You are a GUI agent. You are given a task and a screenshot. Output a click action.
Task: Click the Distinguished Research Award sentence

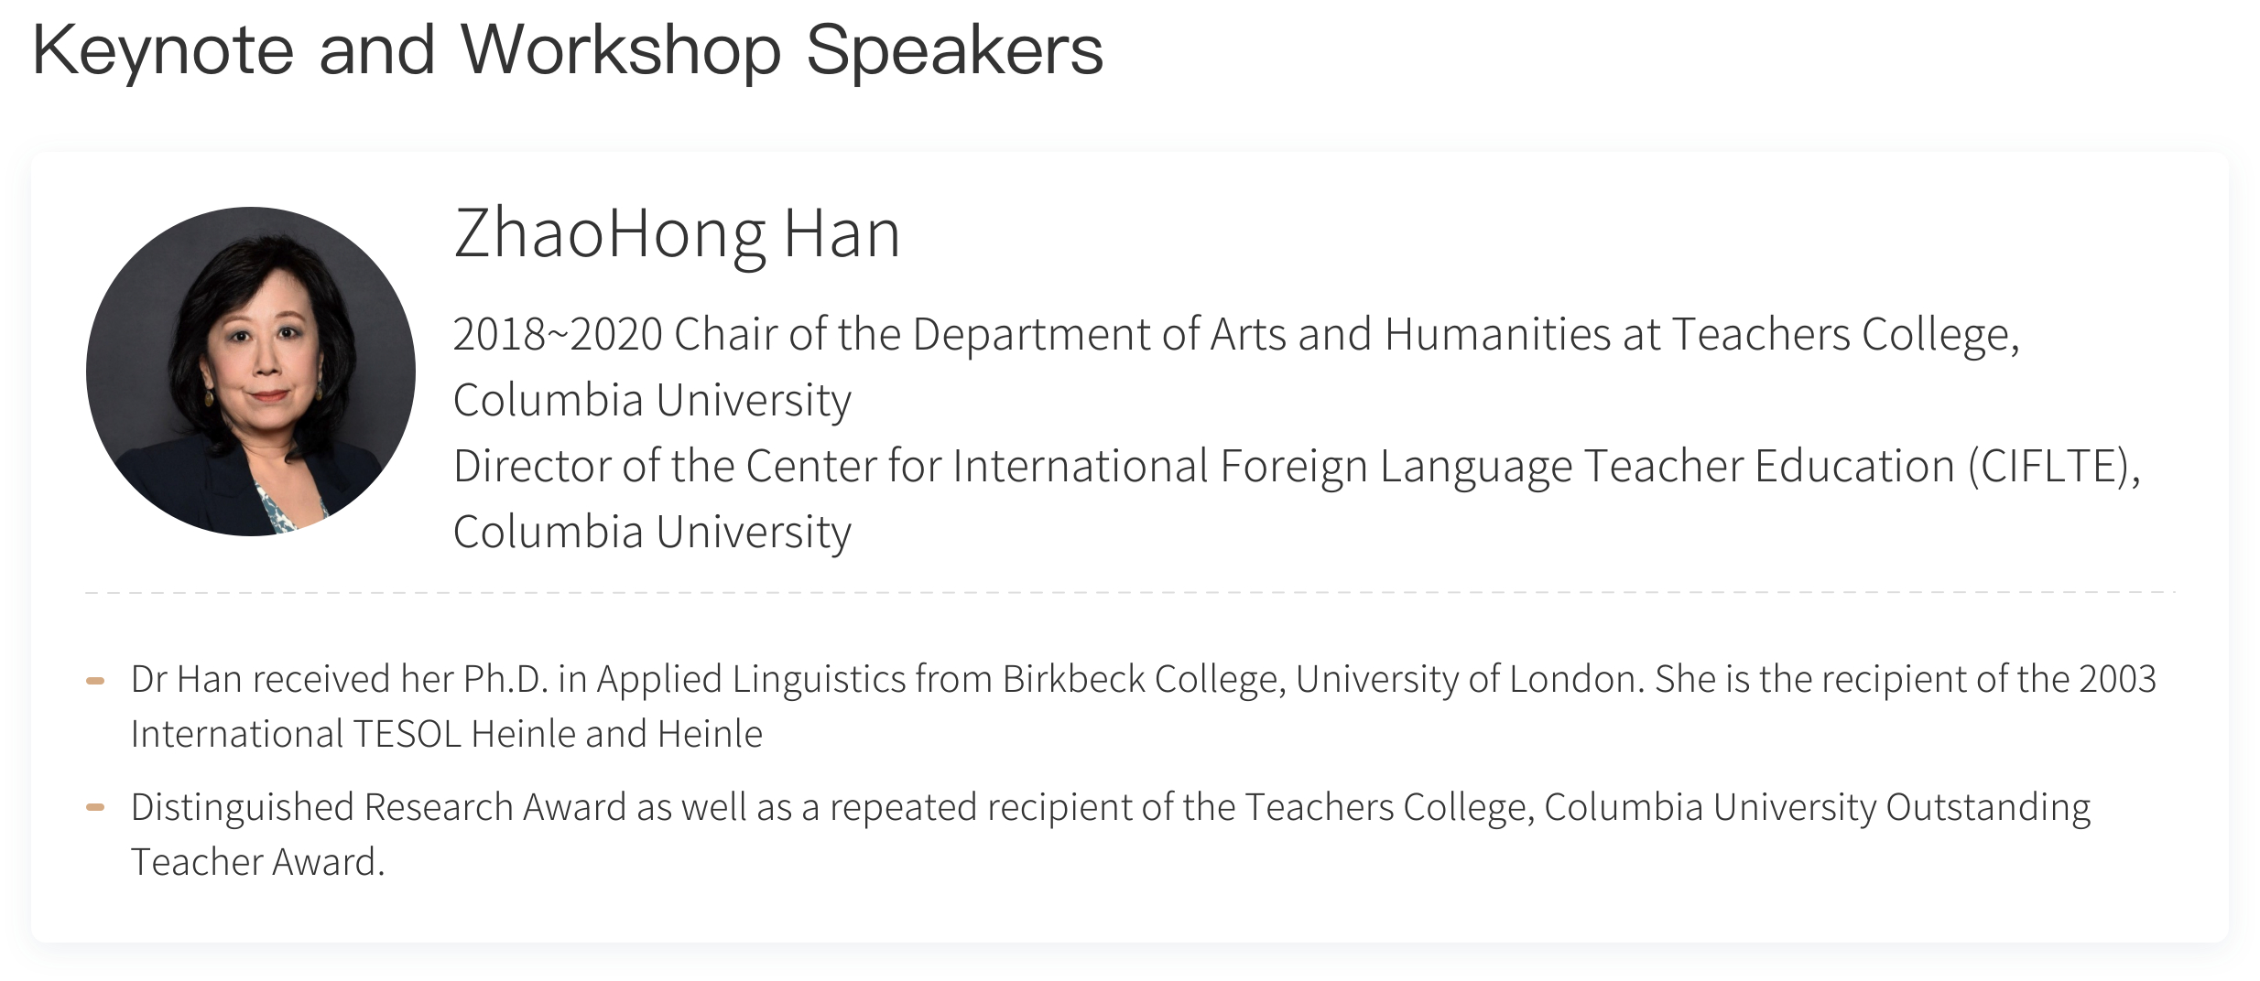pyautogui.click(x=1111, y=808)
